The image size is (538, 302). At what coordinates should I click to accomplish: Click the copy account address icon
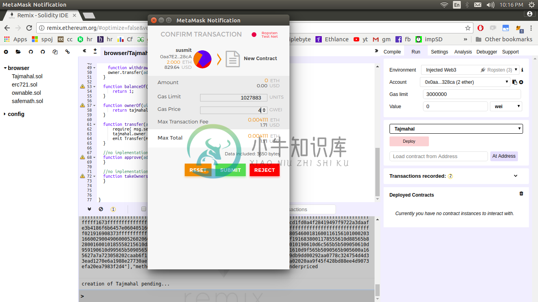[x=514, y=82]
